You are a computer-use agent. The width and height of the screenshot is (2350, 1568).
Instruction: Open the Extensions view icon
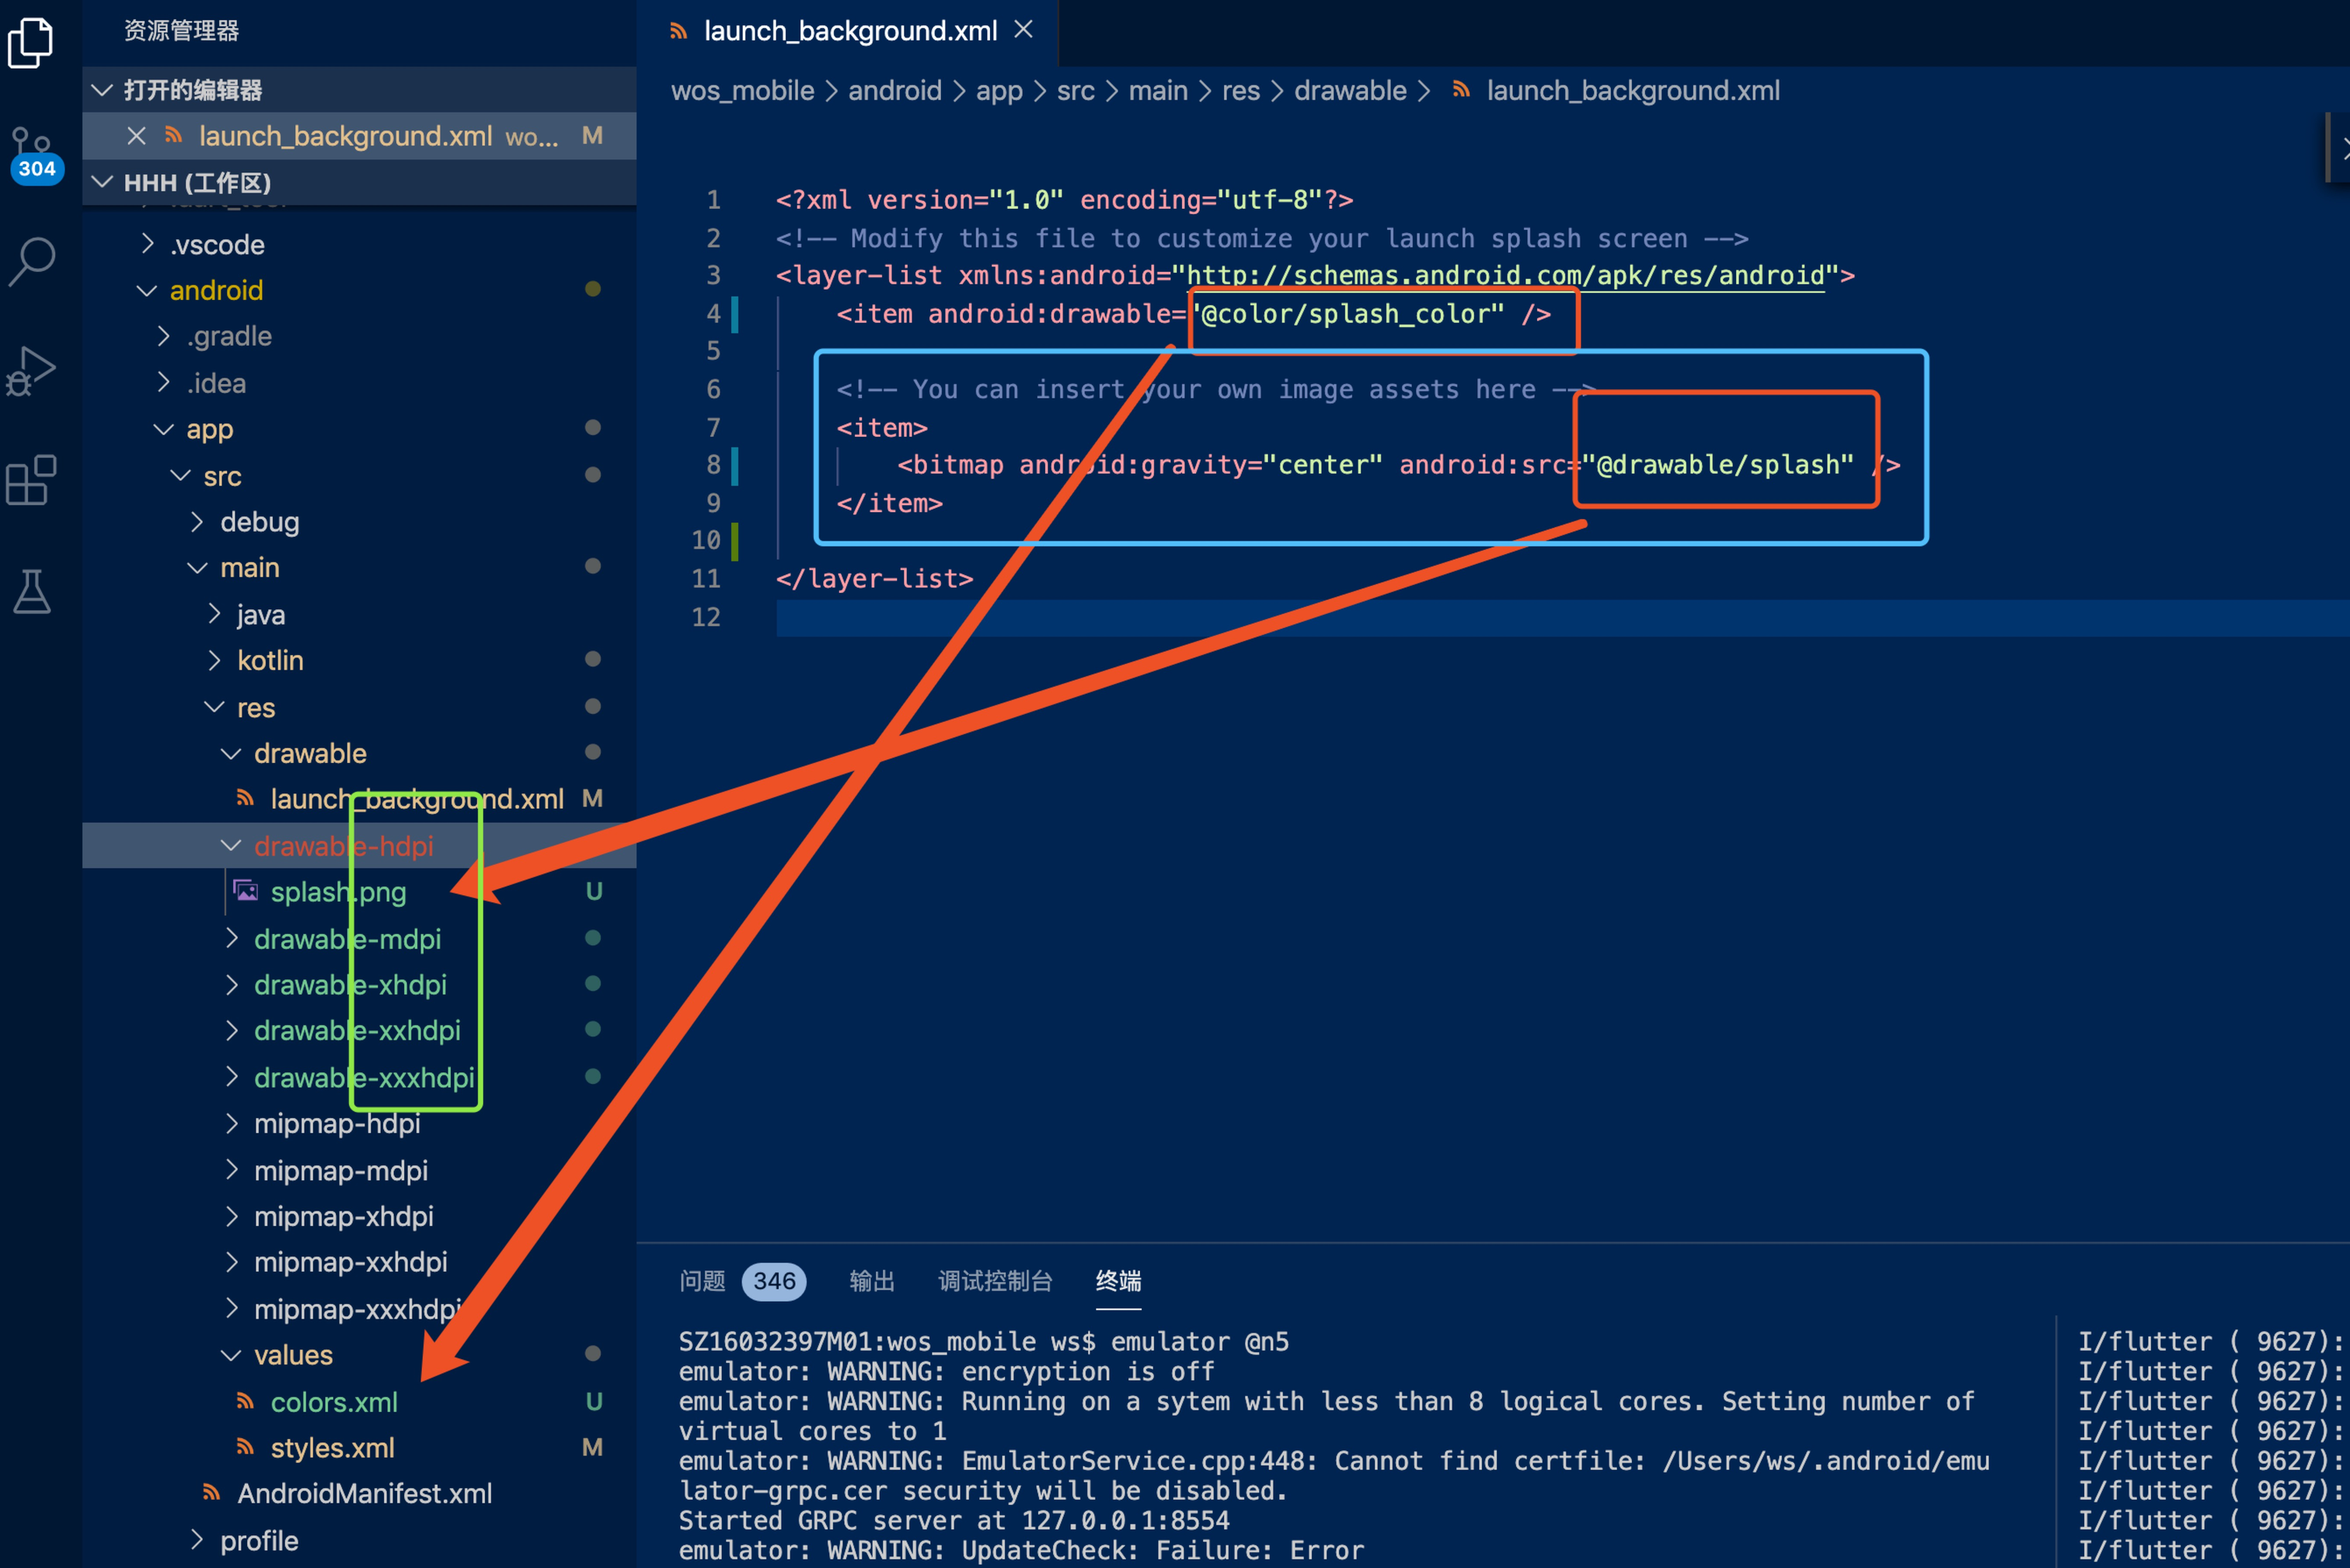32,481
